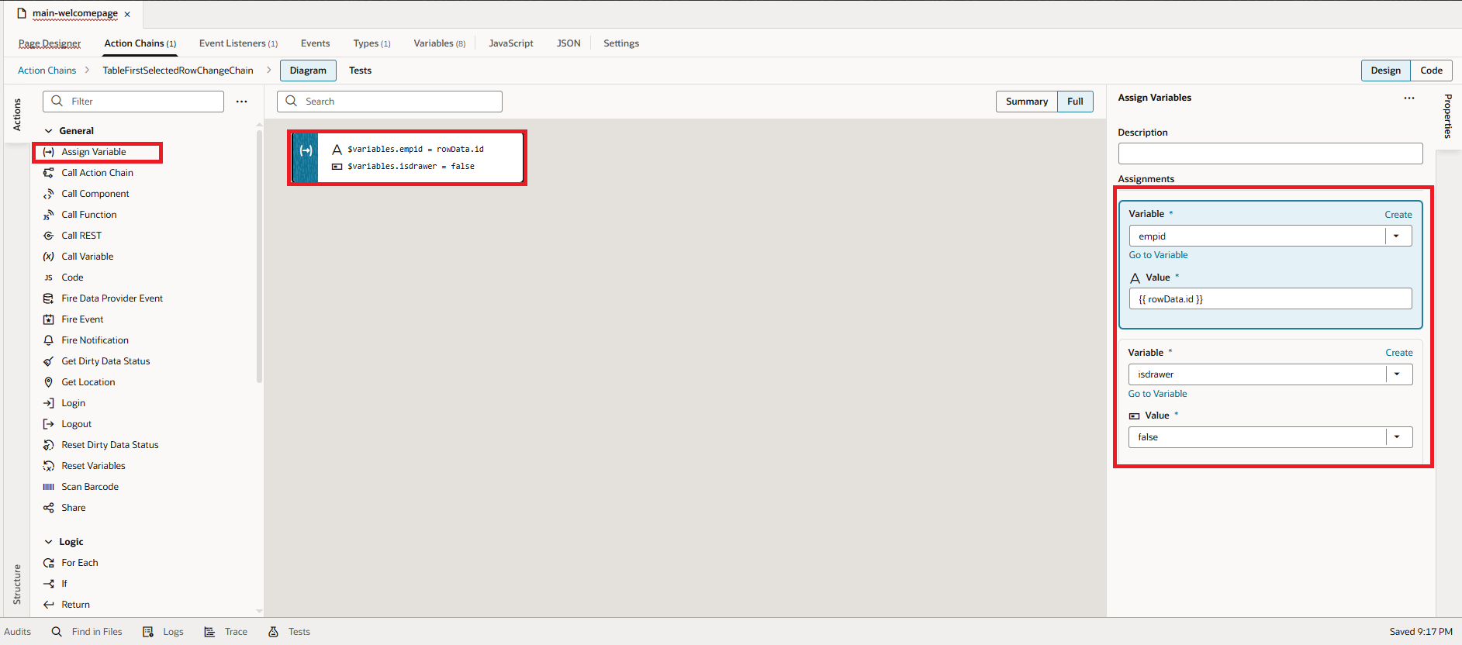Image resolution: width=1462 pixels, height=645 pixels.
Task: Switch editor to Code mode
Action: 1431,71
